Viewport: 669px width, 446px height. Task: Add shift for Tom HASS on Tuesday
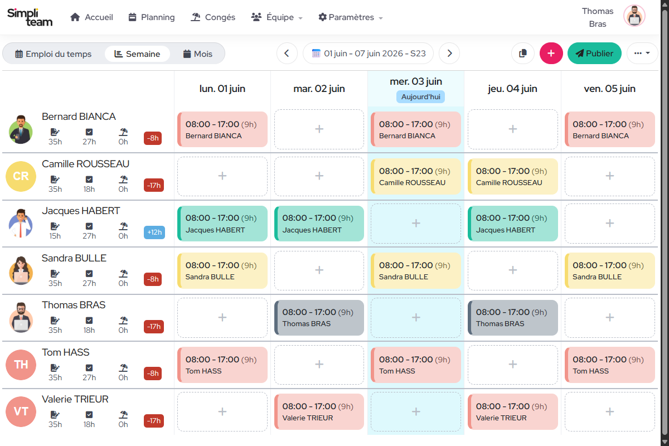click(319, 365)
